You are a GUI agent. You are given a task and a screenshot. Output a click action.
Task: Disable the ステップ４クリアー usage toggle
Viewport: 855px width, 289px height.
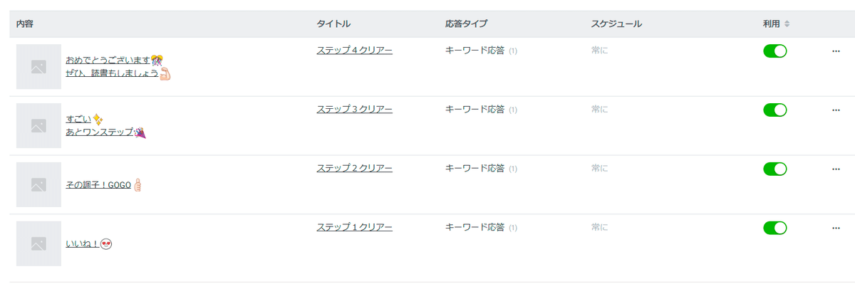coord(774,51)
